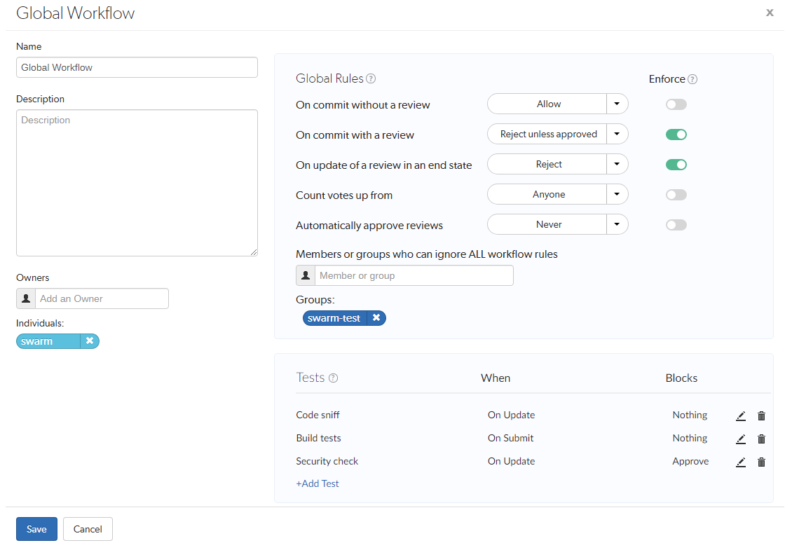Enable enforce for commit without a review
This screenshot has width=792, height=550.
(676, 104)
